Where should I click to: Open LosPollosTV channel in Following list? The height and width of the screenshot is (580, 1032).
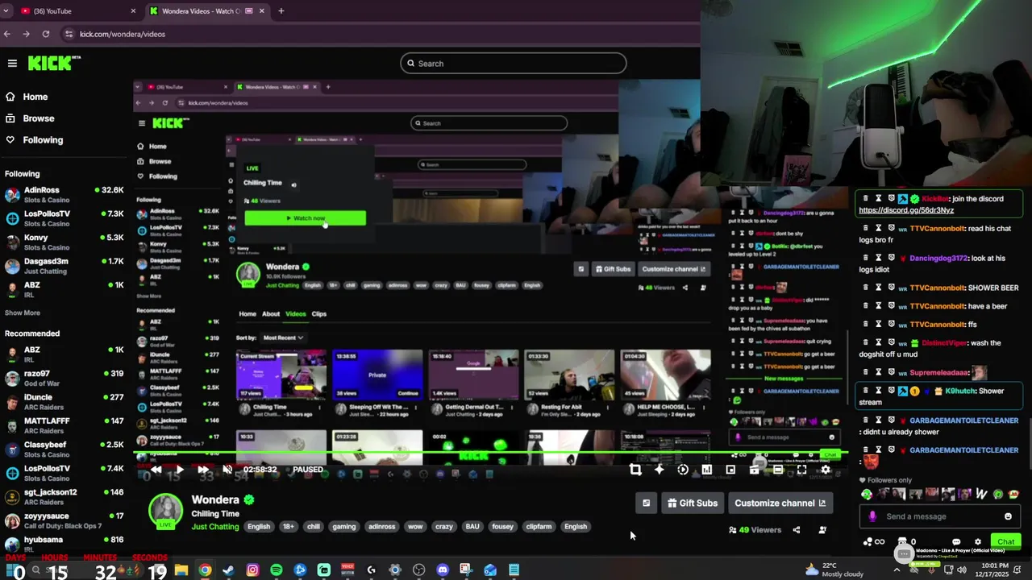point(64,218)
